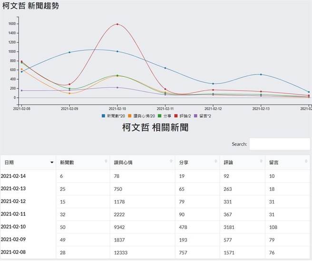
Task: Select date cell 2021-02-08
Action: click(x=13, y=252)
